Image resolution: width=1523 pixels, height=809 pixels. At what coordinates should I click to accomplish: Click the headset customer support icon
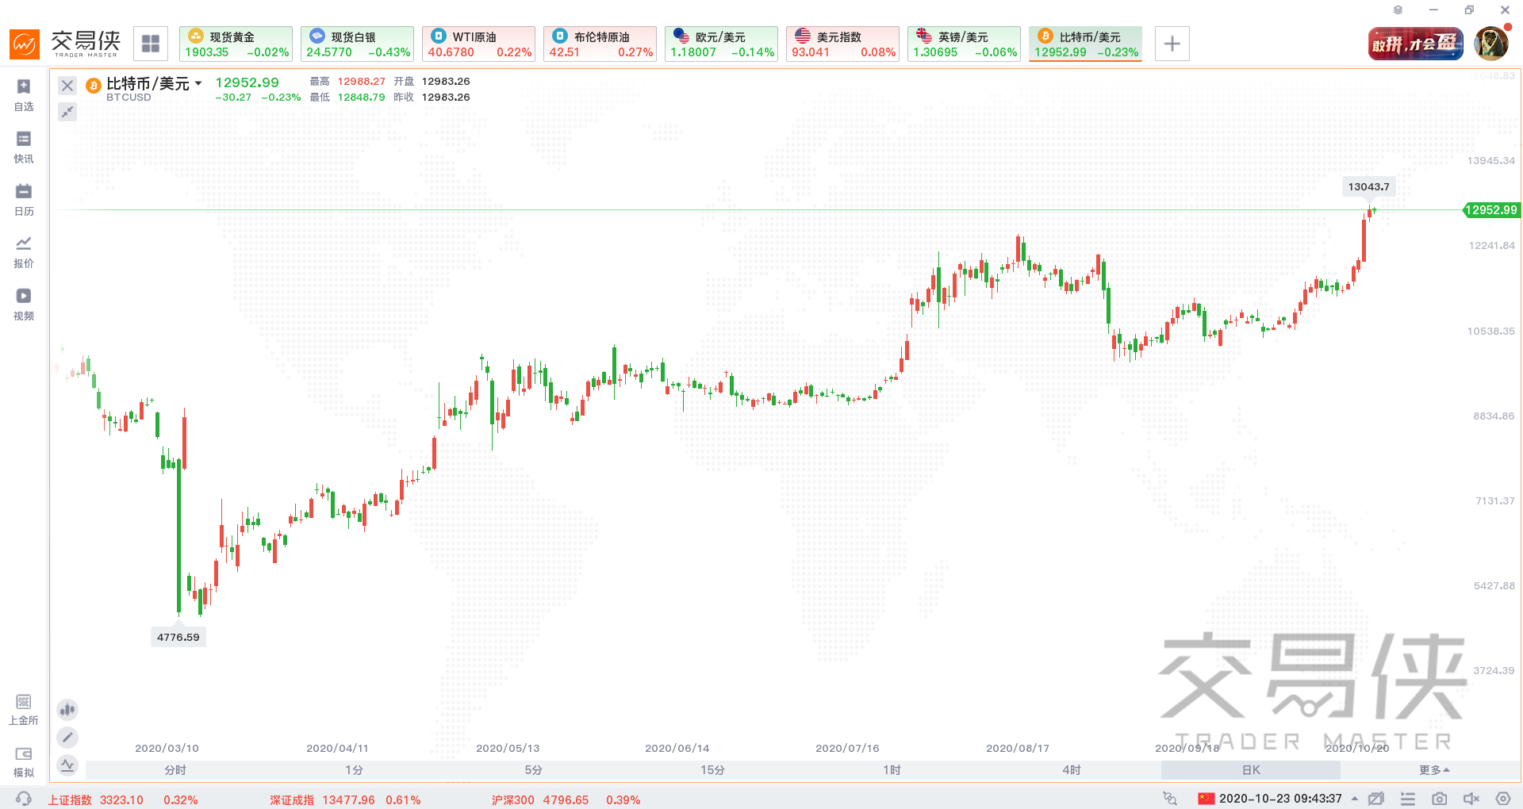tap(24, 799)
